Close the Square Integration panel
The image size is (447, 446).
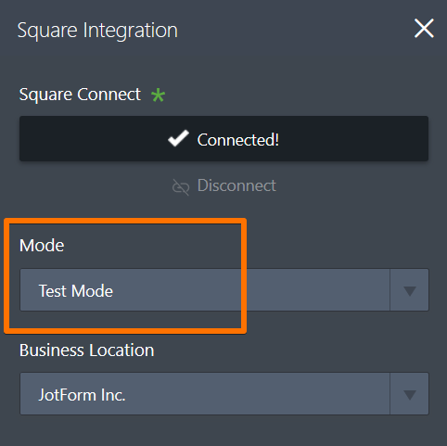tap(424, 29)
